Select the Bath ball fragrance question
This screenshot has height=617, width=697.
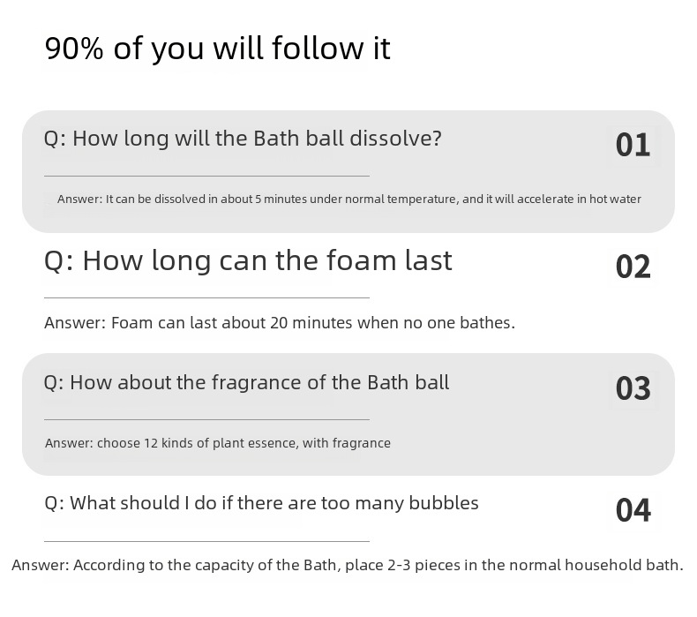[x=246, y=382]
